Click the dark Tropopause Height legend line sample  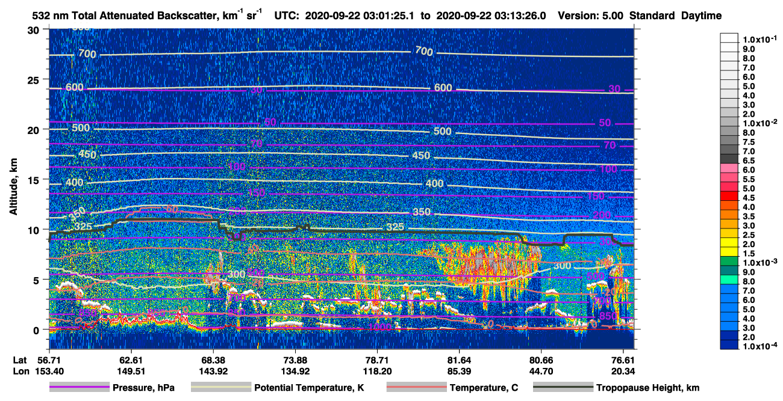[x=563, y=388]
